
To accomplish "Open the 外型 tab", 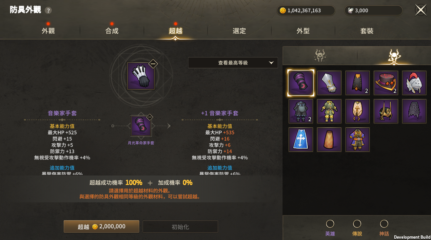I will (303, 31).
